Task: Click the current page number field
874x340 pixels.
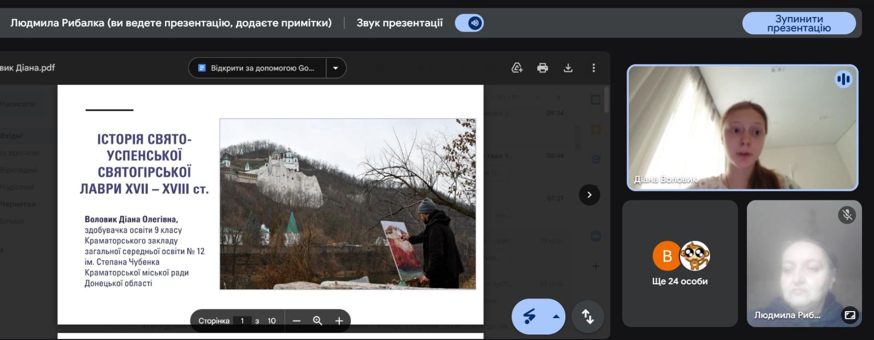Action: click(242, 321)
